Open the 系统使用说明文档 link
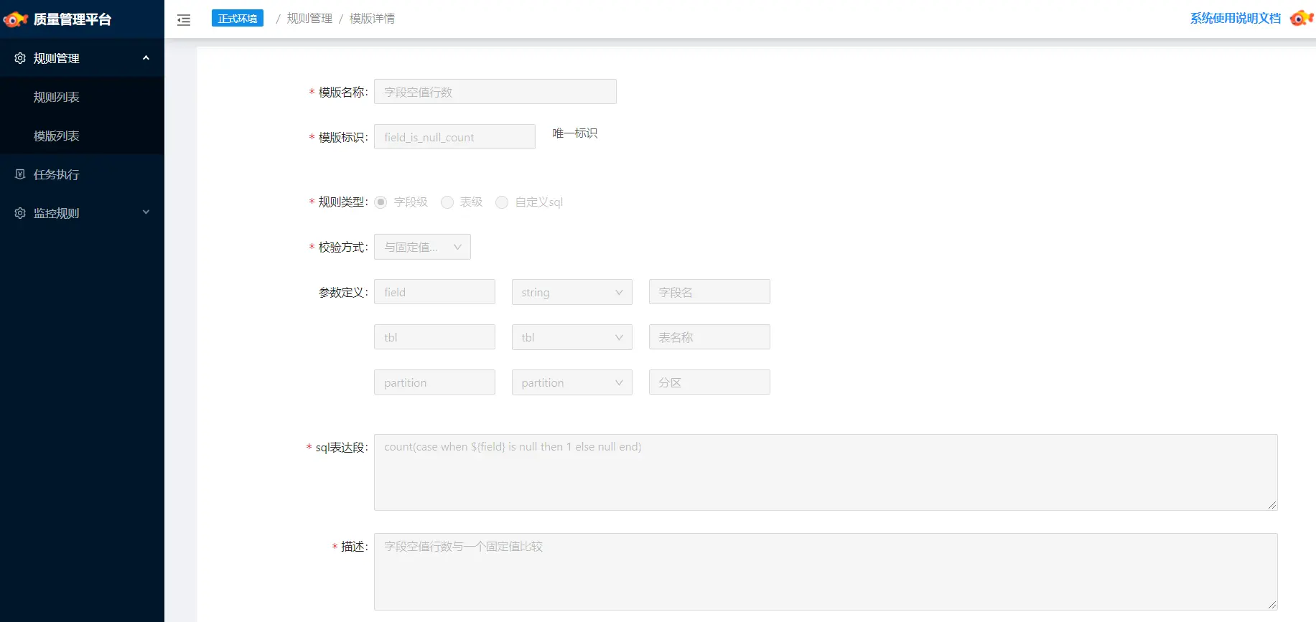 pyautogui.click(x=1235, y=19)
